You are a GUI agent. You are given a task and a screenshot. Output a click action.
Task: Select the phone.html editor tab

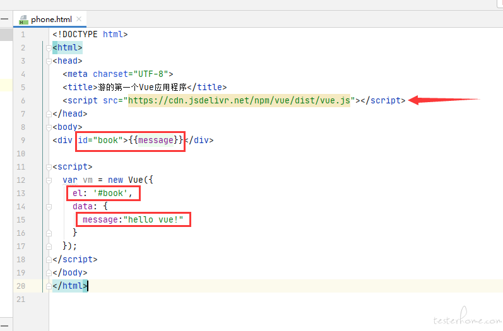tap(50, 20)
